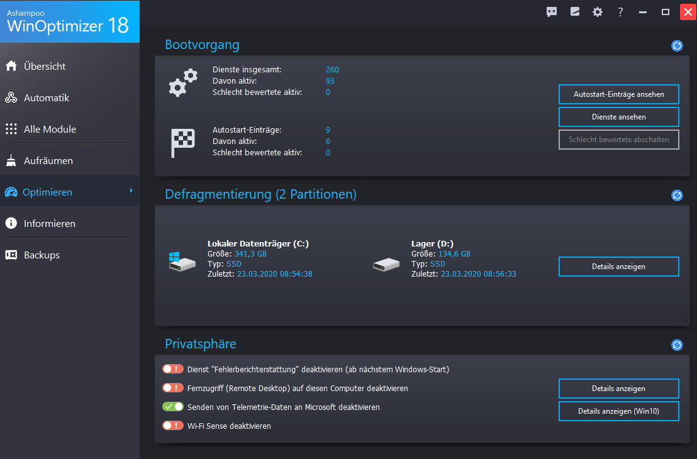The width and height of the screenshot is (697, 459).
Task: Click the help question mark icon
Action: tap(620, 12)
